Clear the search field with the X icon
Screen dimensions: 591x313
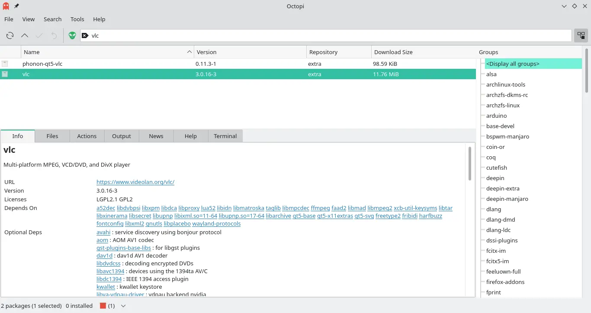click(85, 35)
